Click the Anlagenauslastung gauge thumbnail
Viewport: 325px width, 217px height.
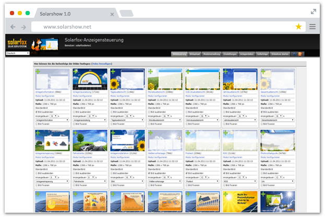tap(90, 79)
